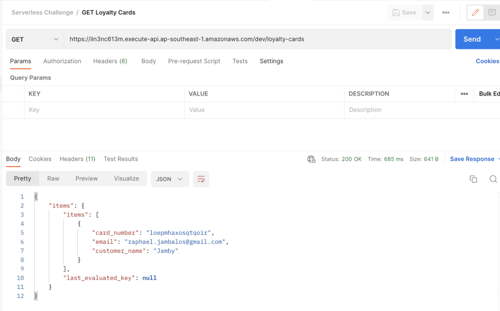Select the Preview view
Image resolution: width=500 pixels, height=311 pixels.
(86, 179)
